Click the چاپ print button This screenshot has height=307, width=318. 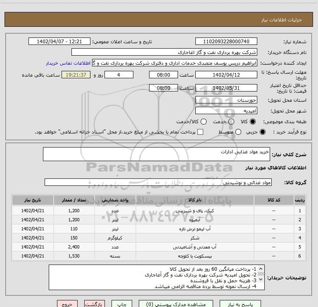[x=122, y=305]
